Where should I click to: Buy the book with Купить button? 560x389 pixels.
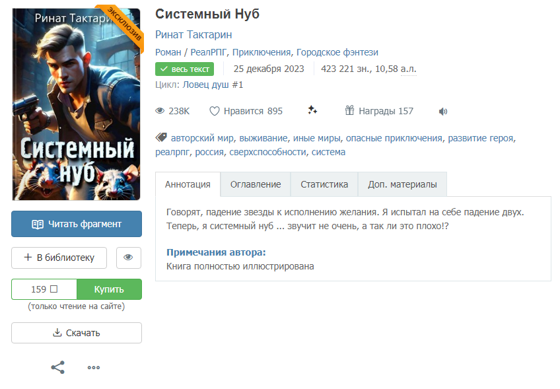[x=109, y=289]
